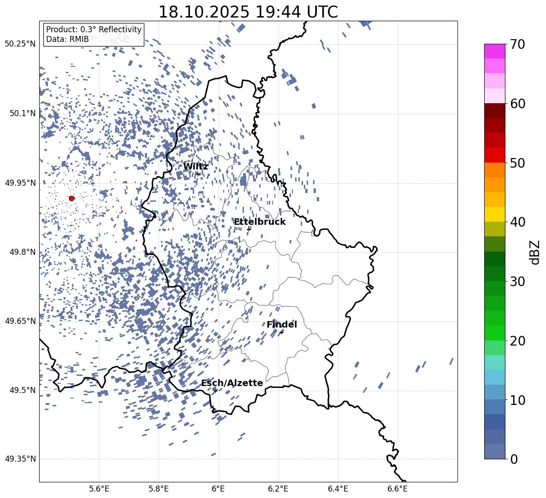Image resolution: width=546 pixels, height=498 pixels.
Task: Click the 10 dBZ colorbar label
Action: tap(518, 400)
